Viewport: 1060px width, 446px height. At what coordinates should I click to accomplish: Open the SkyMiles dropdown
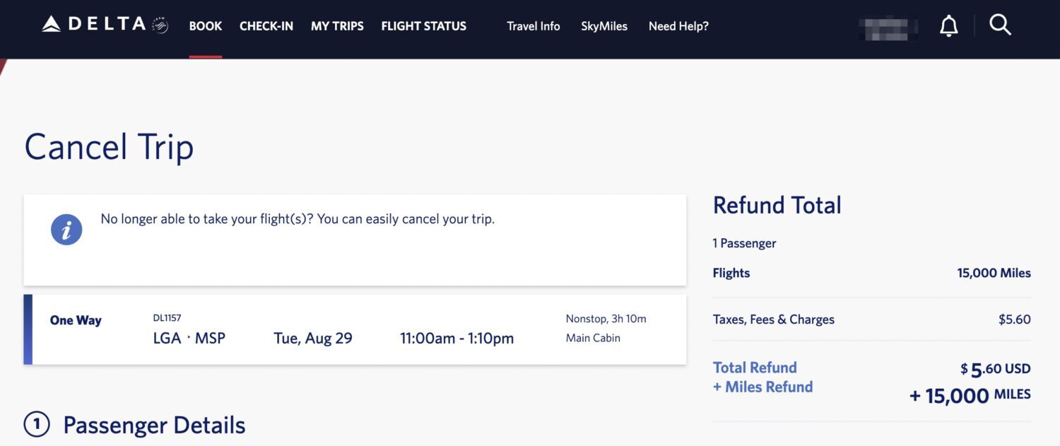[x=604, y=26]
